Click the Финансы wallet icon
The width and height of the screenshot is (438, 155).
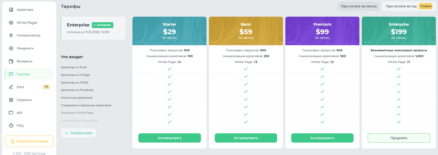11,61
